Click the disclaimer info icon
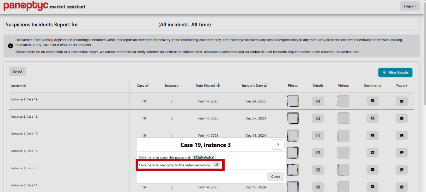 coord(10,46)
